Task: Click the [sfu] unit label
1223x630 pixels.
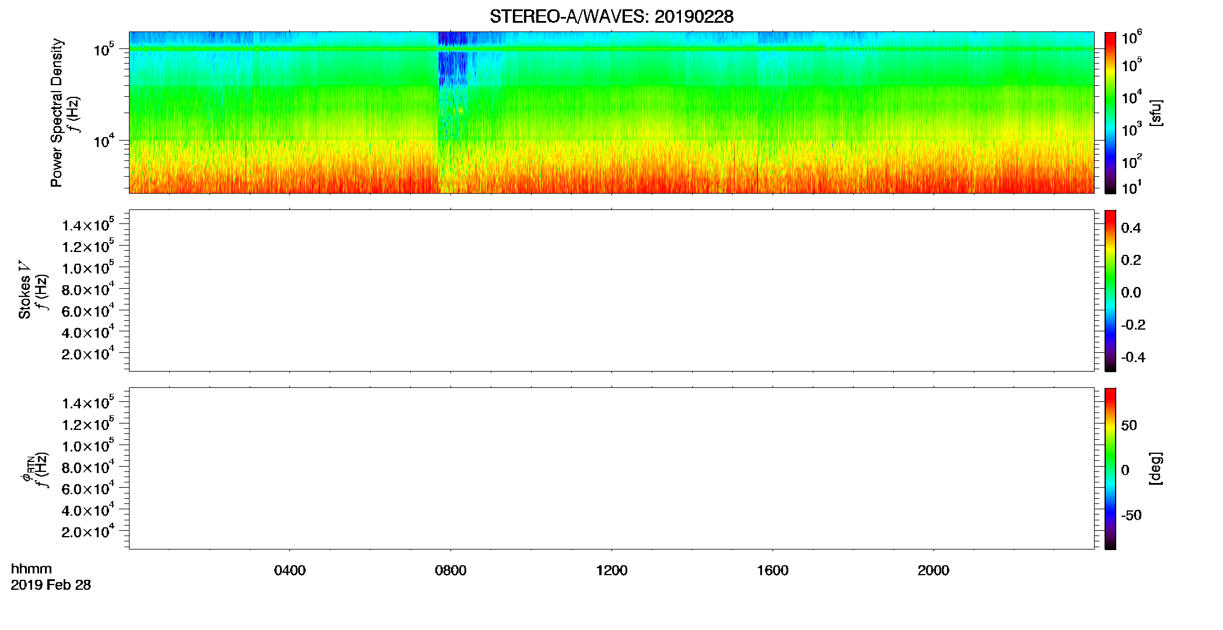Action: (x=1156, y=113)
